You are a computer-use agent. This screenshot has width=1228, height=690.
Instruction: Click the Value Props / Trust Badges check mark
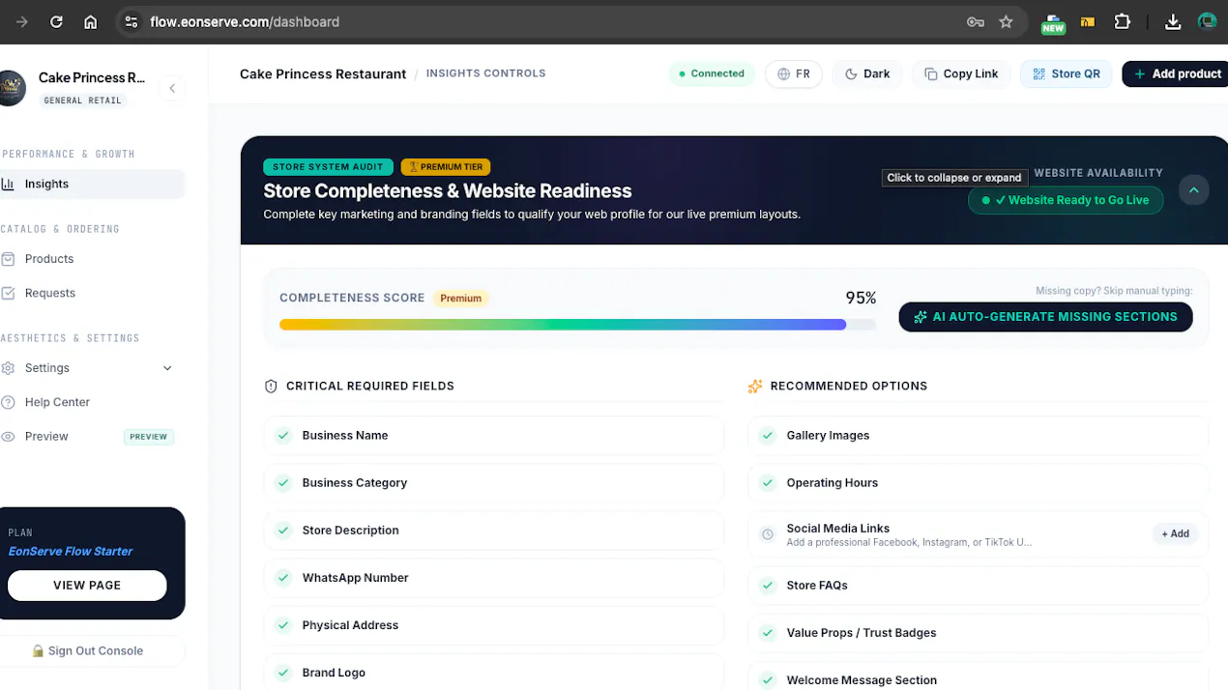768,633
